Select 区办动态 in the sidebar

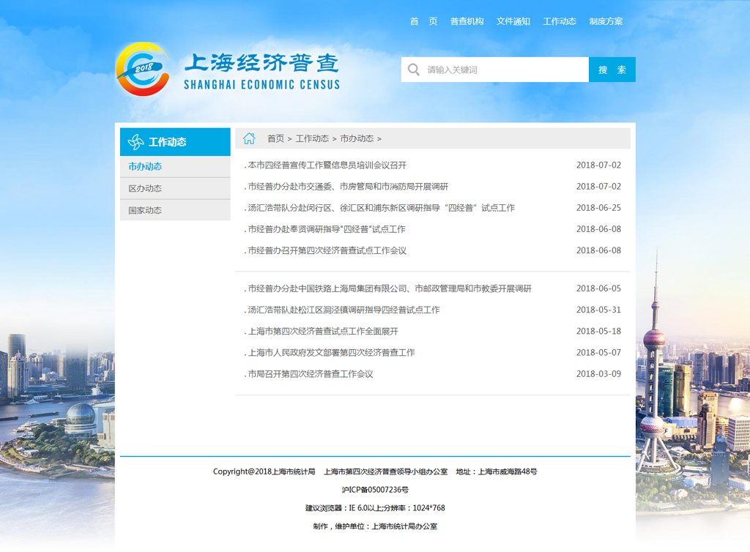click(175, 188)
